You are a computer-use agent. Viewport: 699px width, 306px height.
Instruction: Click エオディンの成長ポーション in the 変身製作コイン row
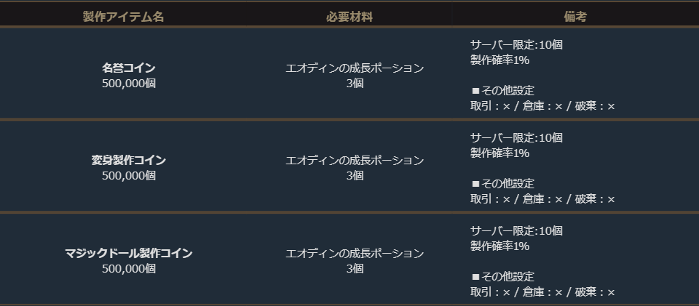(x=355, y=160)
